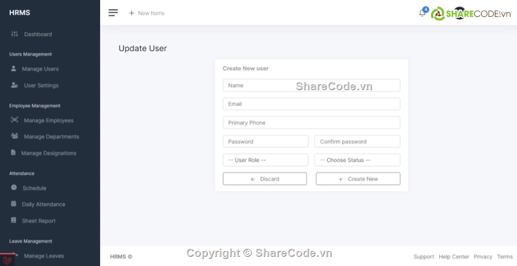Go to Sheet Report page
517x266 pixels.
click(39, 221)
